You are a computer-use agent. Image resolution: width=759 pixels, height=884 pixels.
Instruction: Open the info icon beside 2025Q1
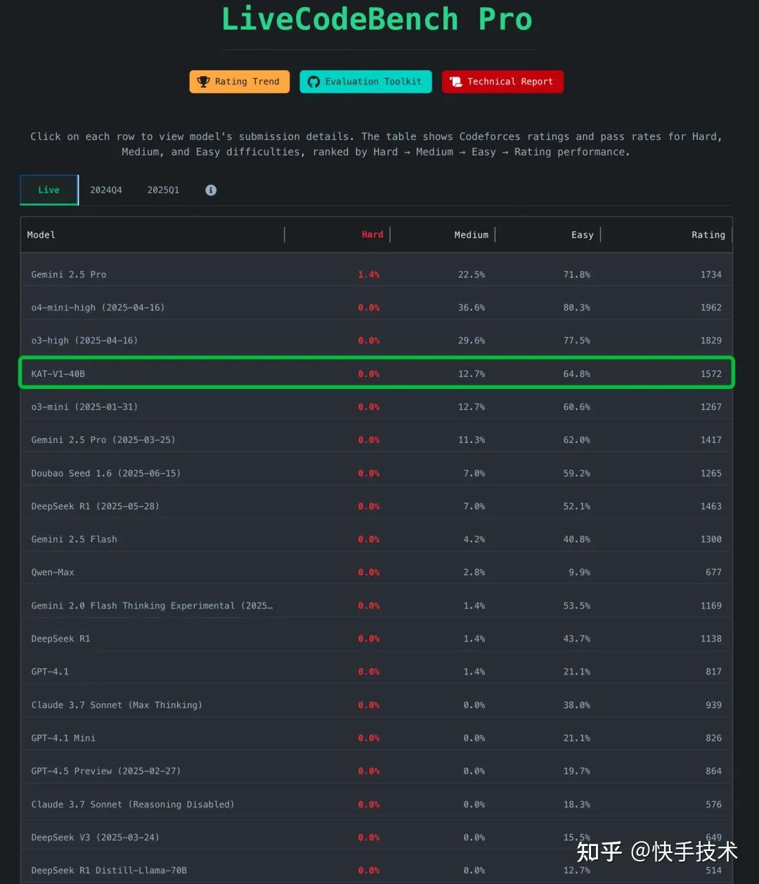211,190
